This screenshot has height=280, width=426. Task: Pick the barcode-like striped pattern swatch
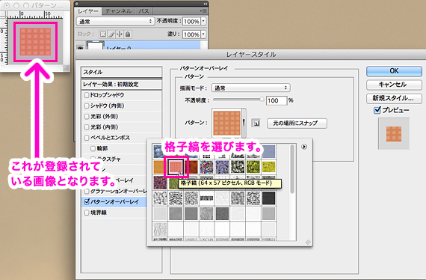click(x=206, y=198)
